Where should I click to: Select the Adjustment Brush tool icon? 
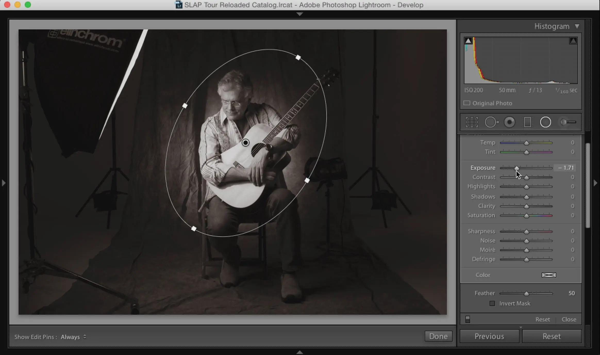coord(568,122)
